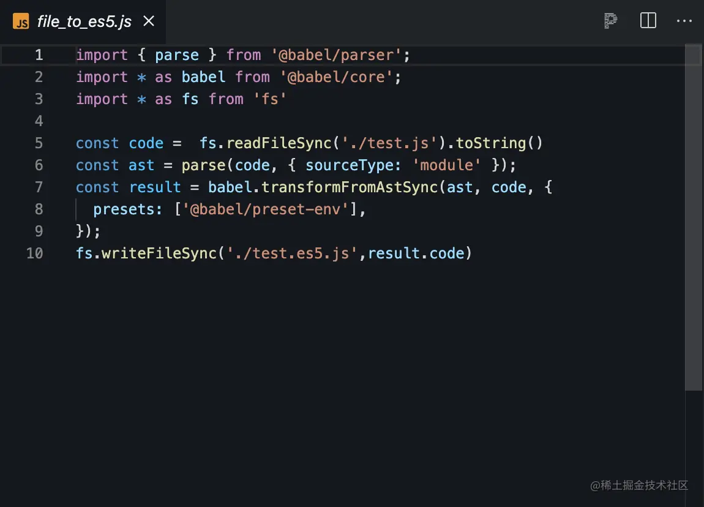Click the transformFromAstSync method name
Viewport: 704px width, 507px height.
coord(350,187)
